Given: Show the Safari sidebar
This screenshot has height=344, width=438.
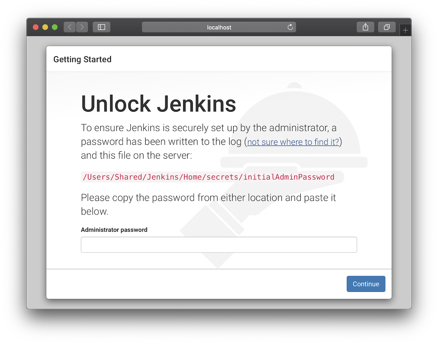Looking at the screenshot, I should pyautogui.click(x=101, y=27).
